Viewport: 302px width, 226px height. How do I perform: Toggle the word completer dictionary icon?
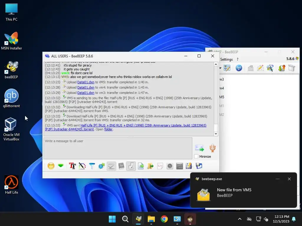(x=121, y=166)
